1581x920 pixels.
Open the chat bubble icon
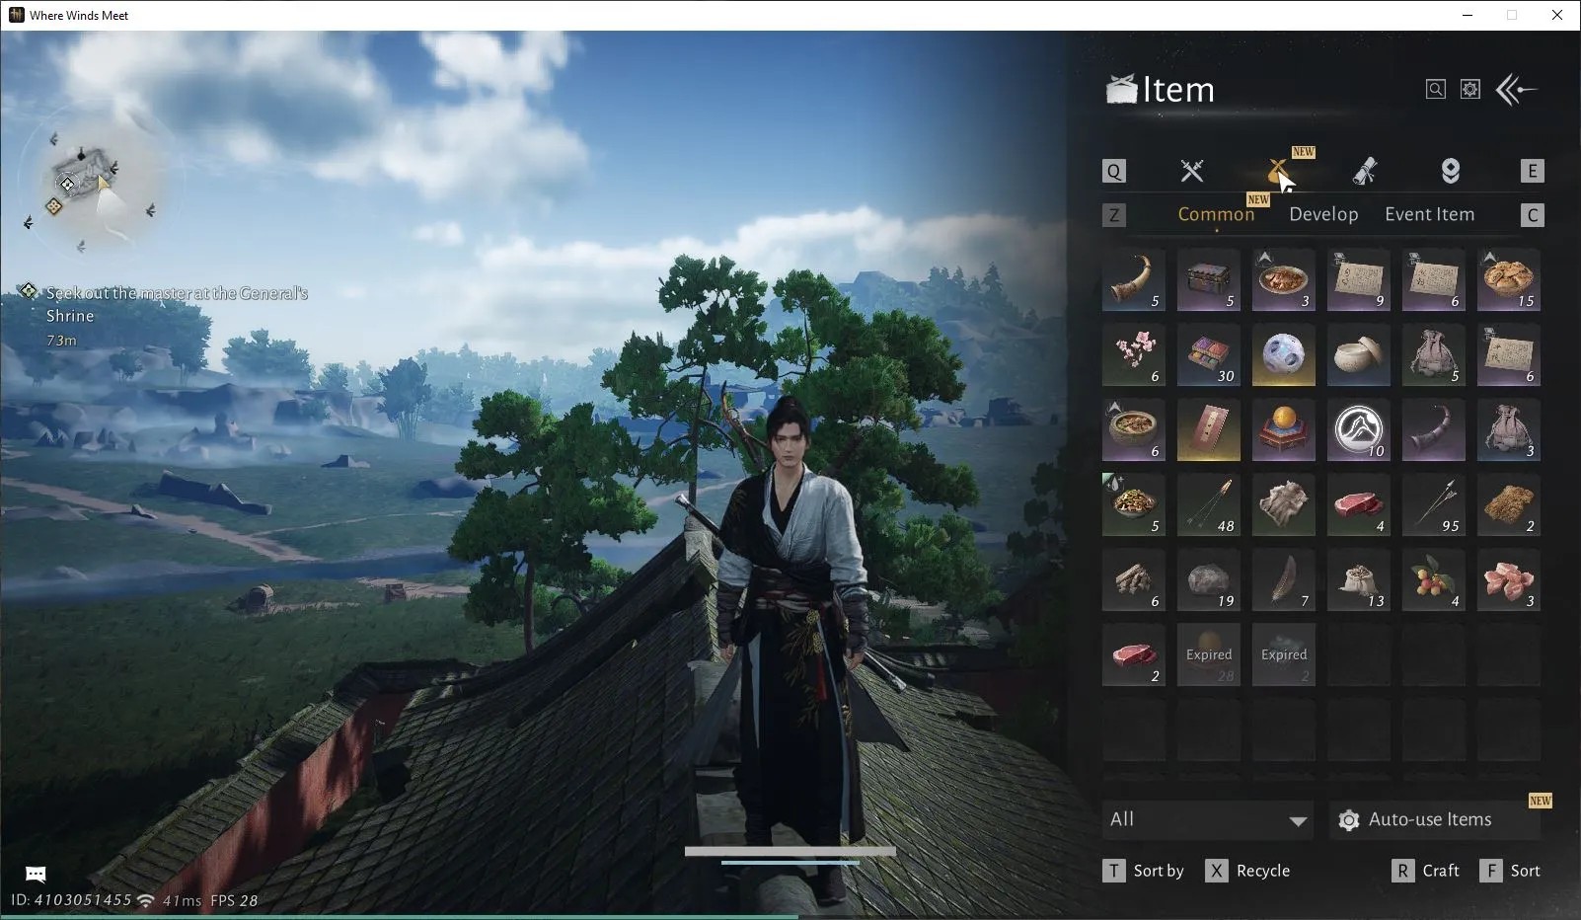tap(36, 874)
